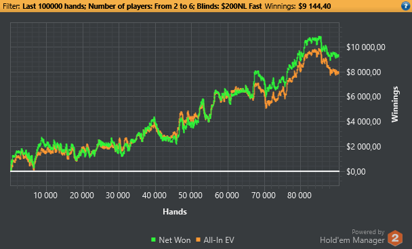Select the Net Won legend label
Image resolution: width=412 pixels, height=249 pixels.
[x=175, y=240]
